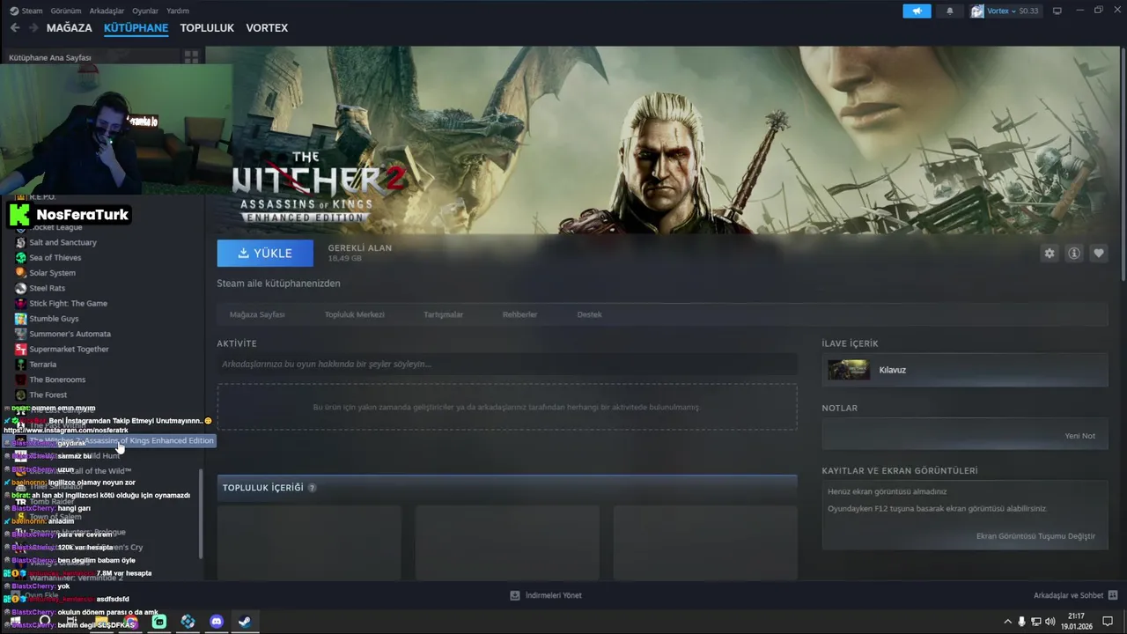Select Solar System in the library

click(x=52, y=273)
